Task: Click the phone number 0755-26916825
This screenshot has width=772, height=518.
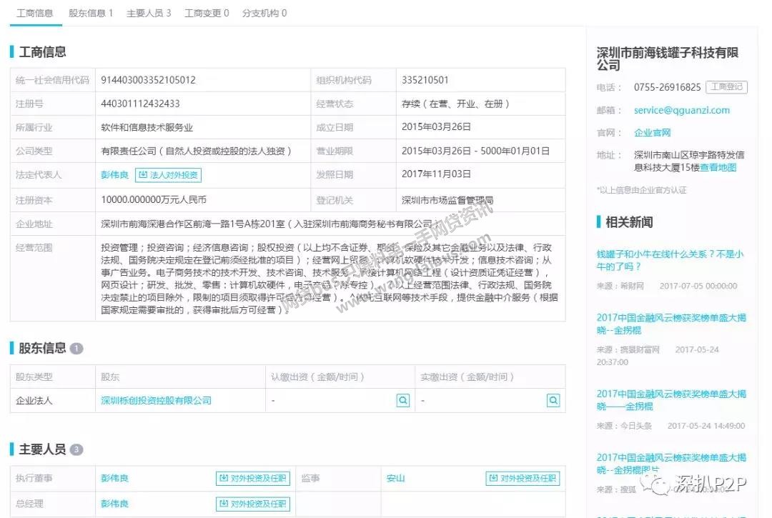Action: tap(667, 87)
